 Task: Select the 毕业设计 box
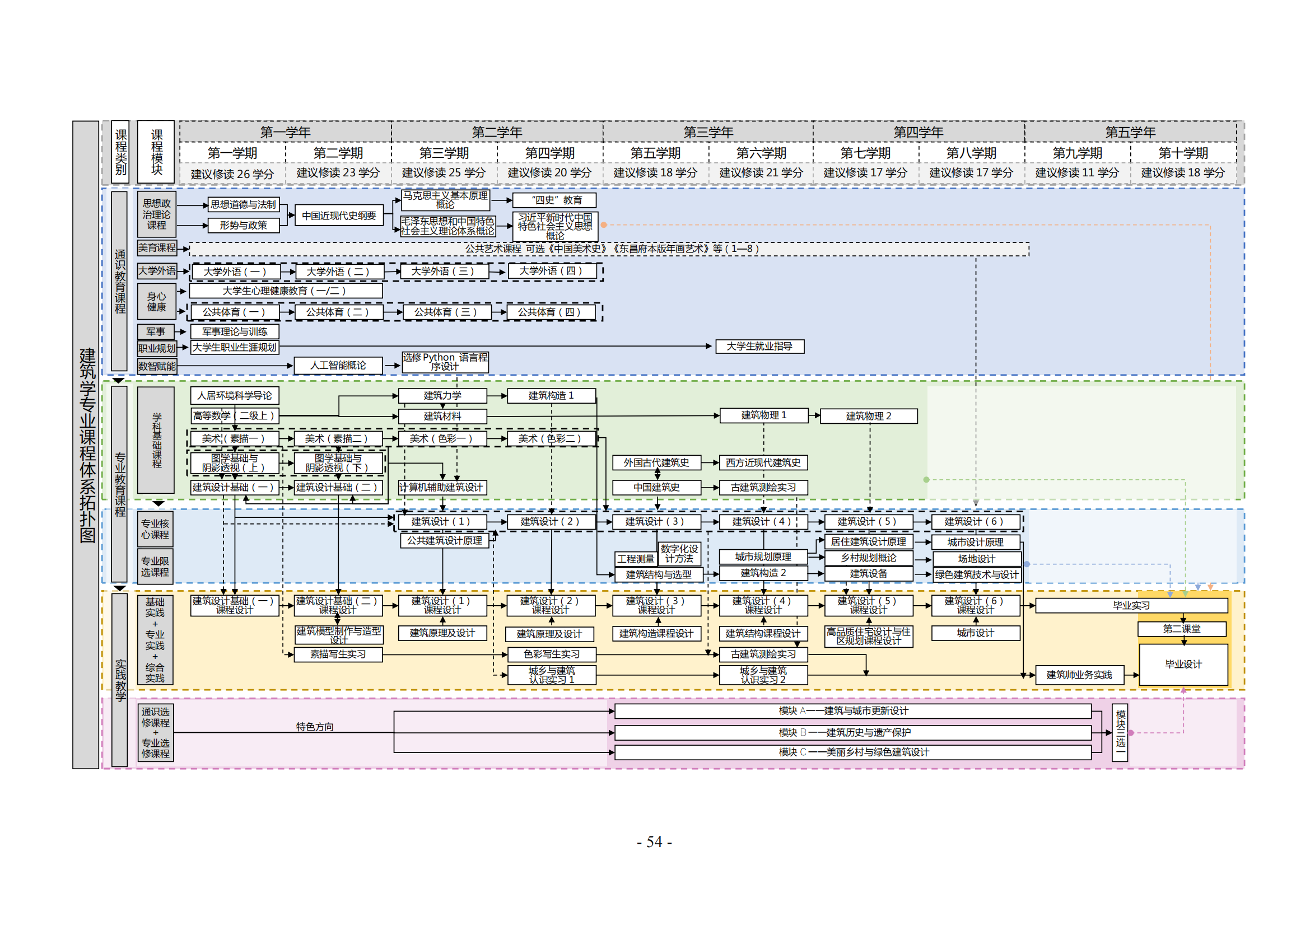tap(1183, 665)
